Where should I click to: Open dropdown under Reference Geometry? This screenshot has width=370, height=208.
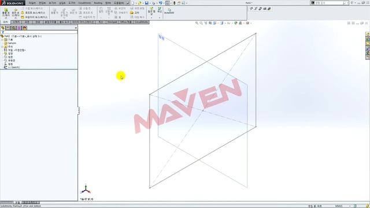click(x=151, y=18)
